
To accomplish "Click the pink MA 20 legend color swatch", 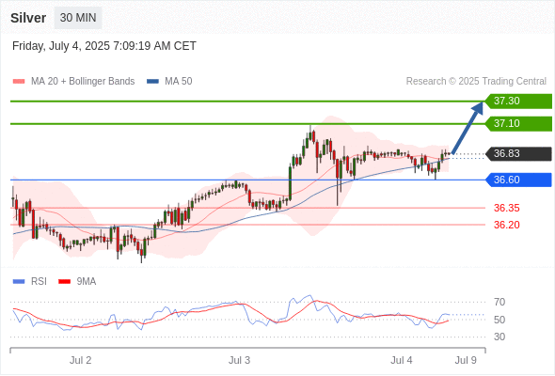I will click(x=19, y=82).
